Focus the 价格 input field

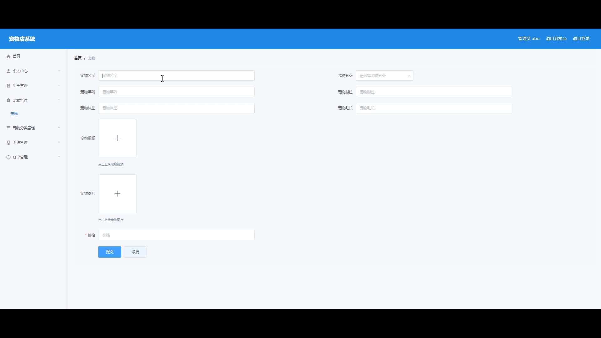pyautogui.click(x=176, y=235)
